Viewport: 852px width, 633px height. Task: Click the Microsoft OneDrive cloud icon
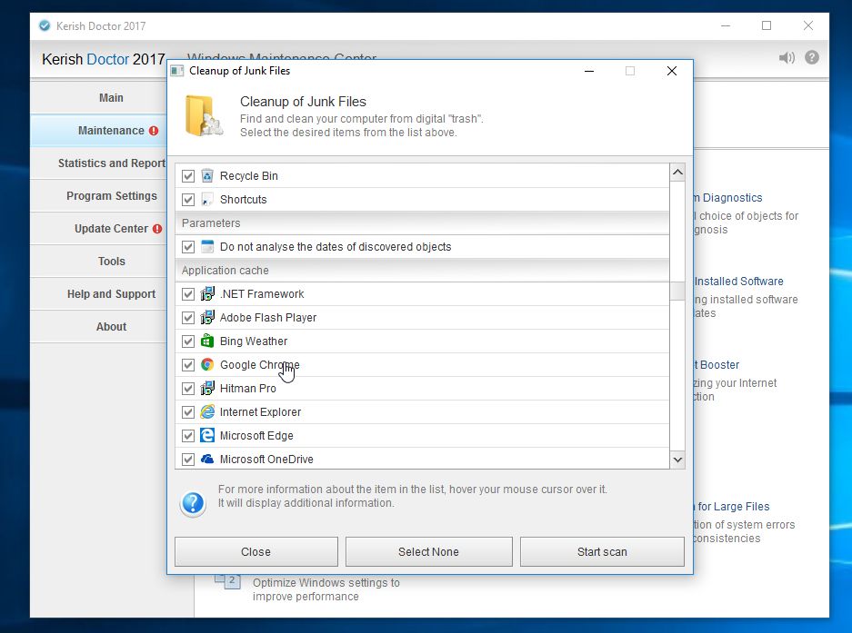tap(207, 460)
